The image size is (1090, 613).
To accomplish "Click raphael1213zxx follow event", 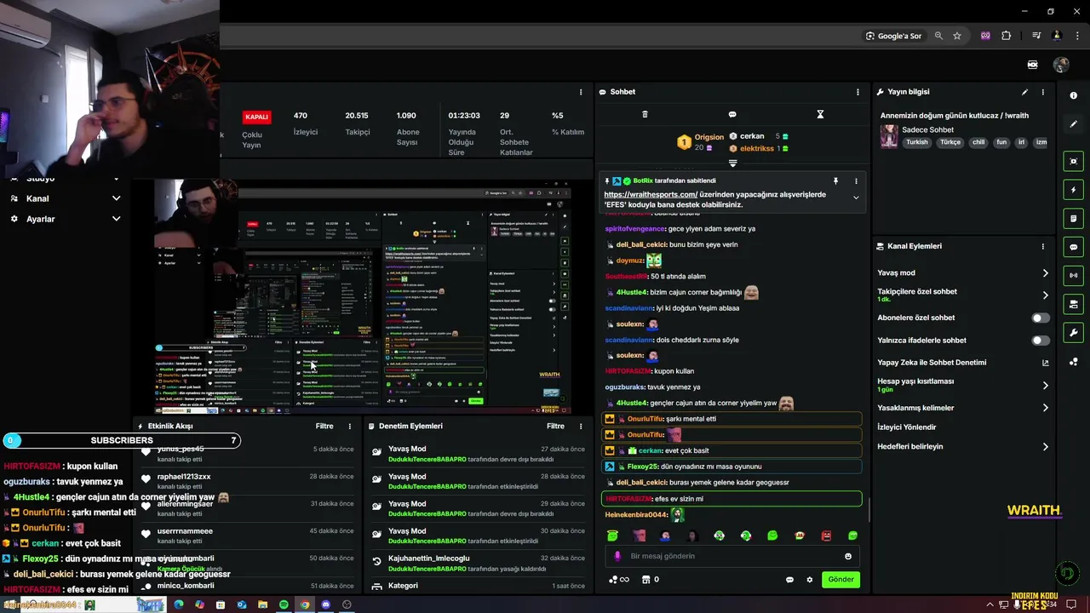I will click(x=247, y=481).
